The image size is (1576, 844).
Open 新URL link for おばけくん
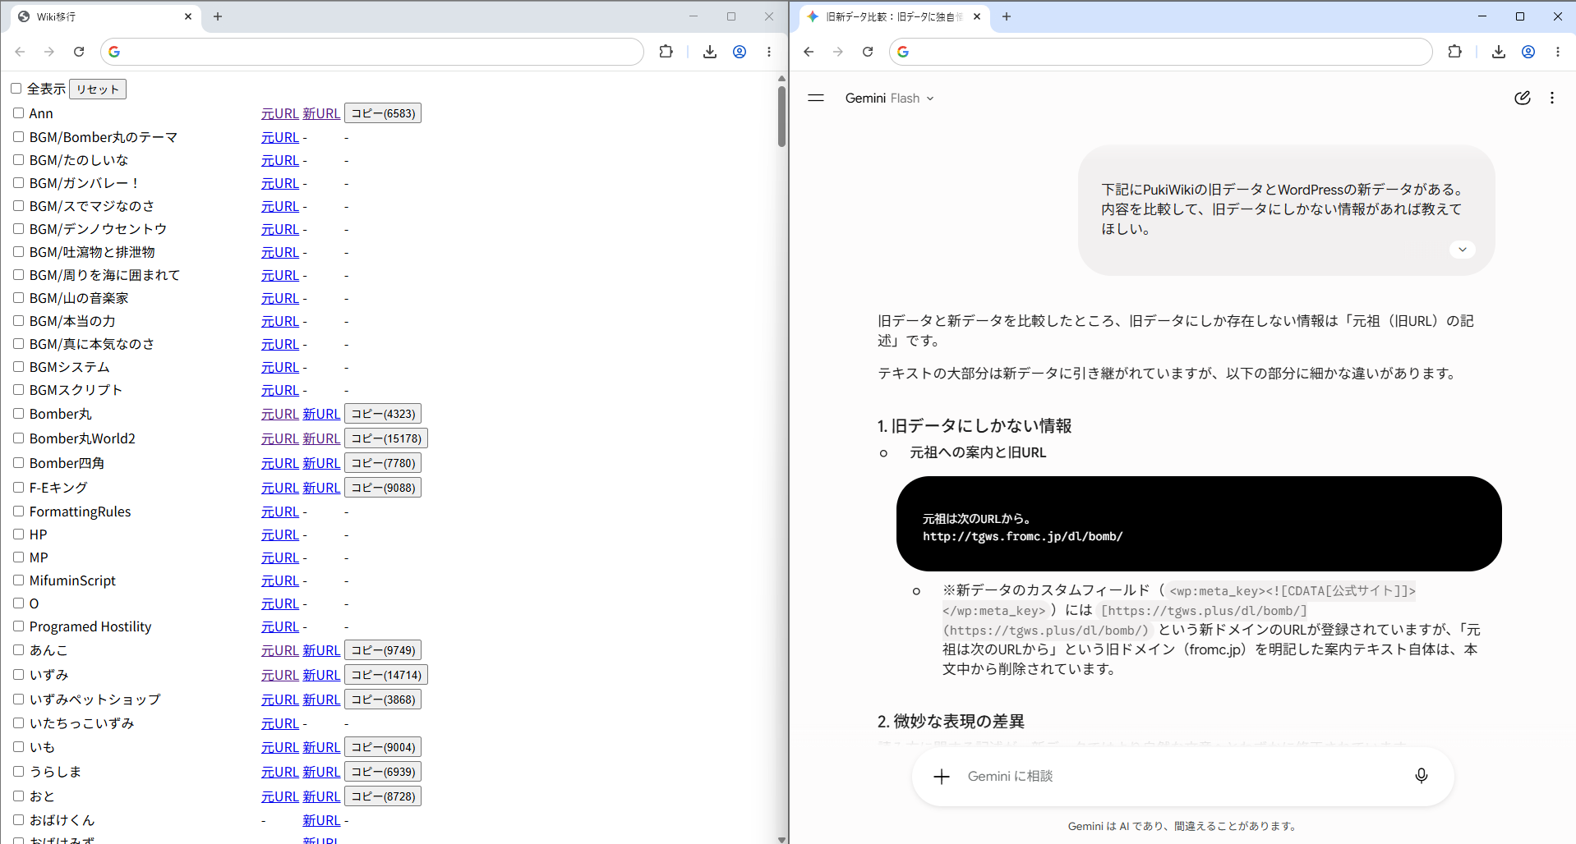click(321, 820)
